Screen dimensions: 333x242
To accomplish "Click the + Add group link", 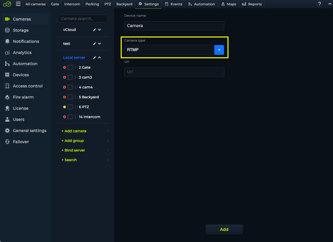I will [x=72, y=141].
